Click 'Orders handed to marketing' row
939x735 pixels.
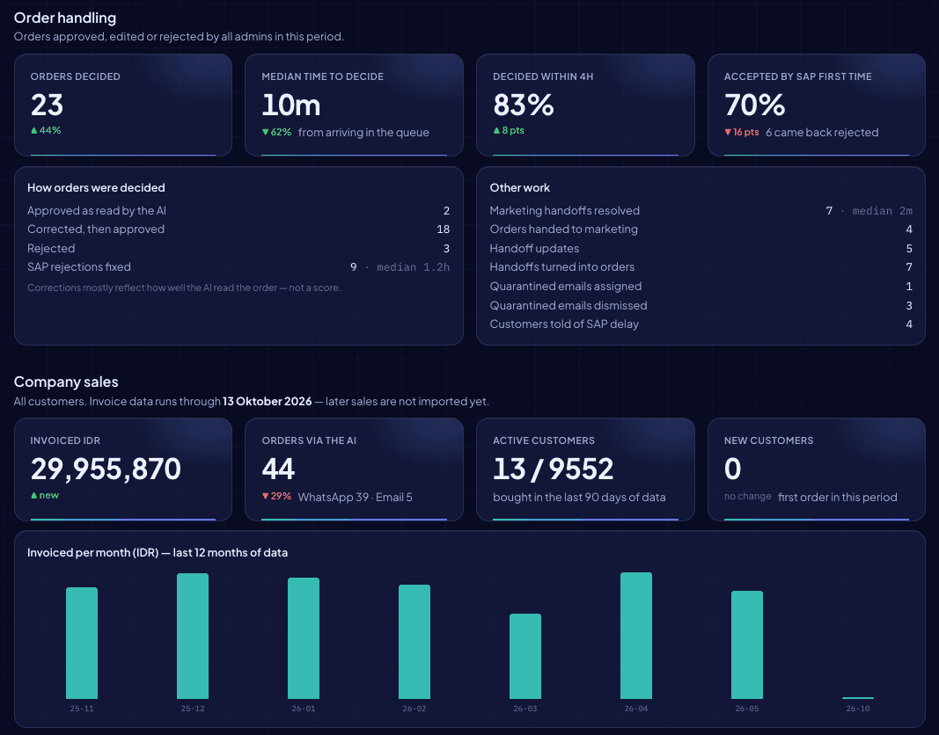point(701,229)
